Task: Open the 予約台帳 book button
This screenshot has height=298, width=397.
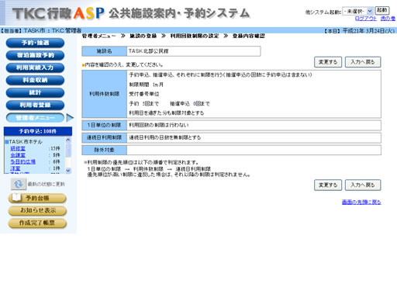Action: coord(37,198)
